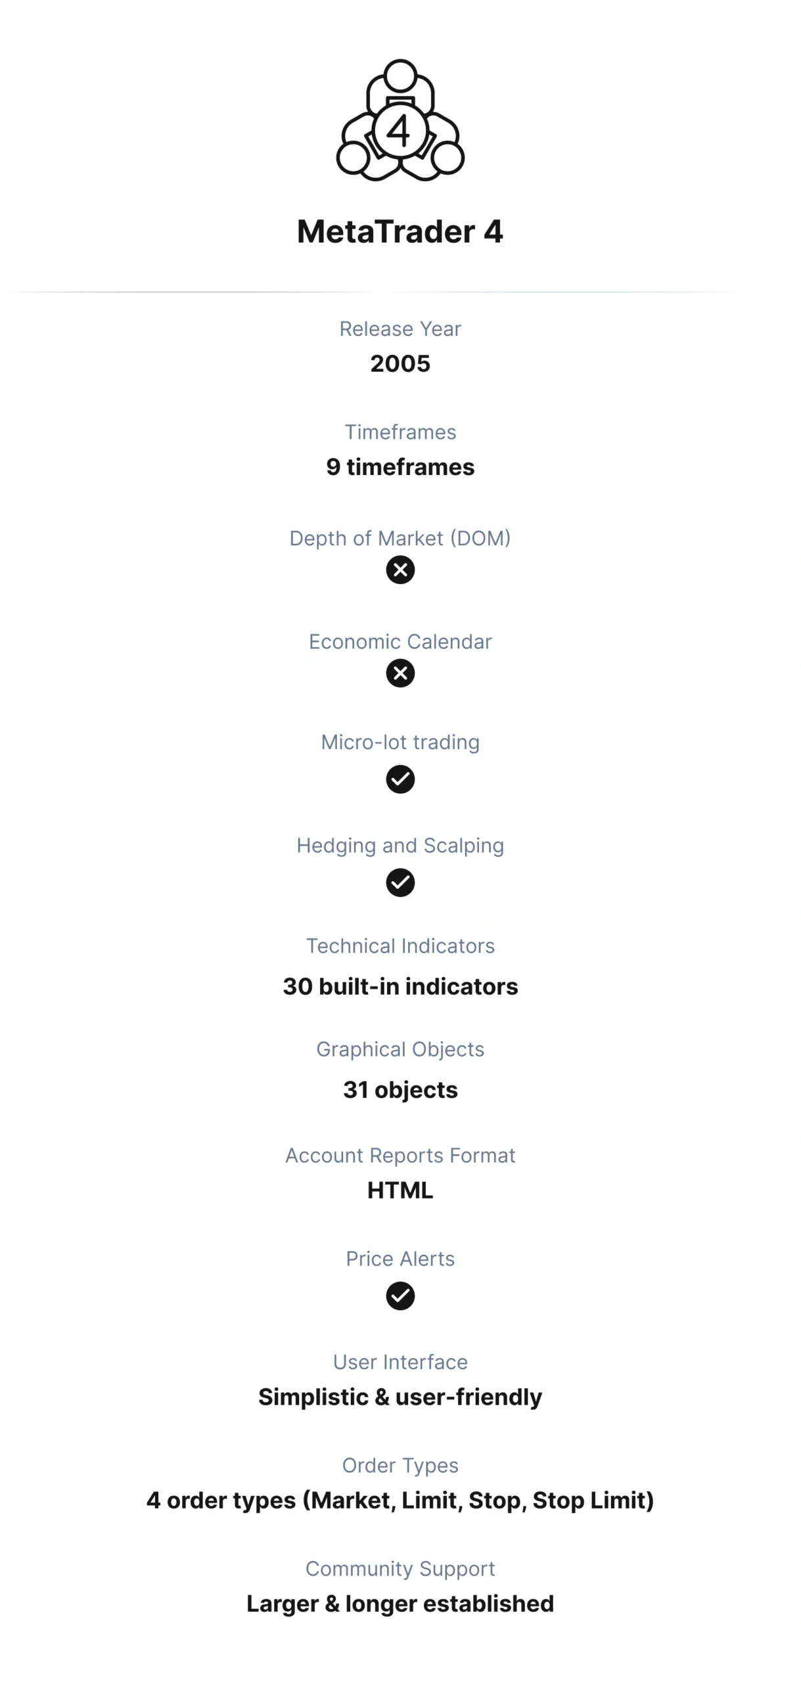Click the Price Alerts checkmark icon

400,1296
